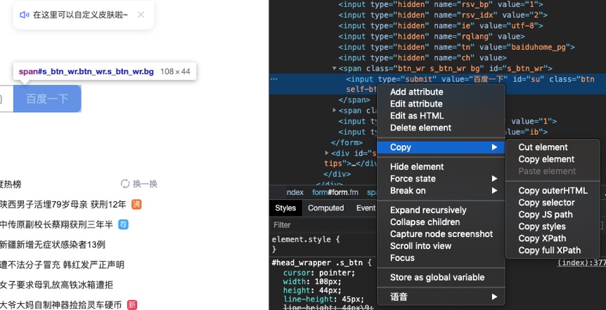Click the 荐 badge beside second headline

coord(123,224)
